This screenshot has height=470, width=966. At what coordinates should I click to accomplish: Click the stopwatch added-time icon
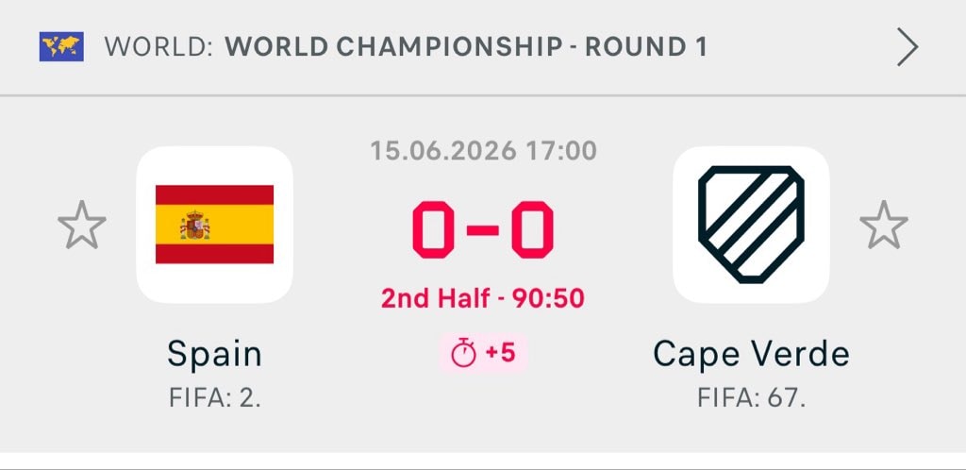pyautogui.click(x=463, y=354)
